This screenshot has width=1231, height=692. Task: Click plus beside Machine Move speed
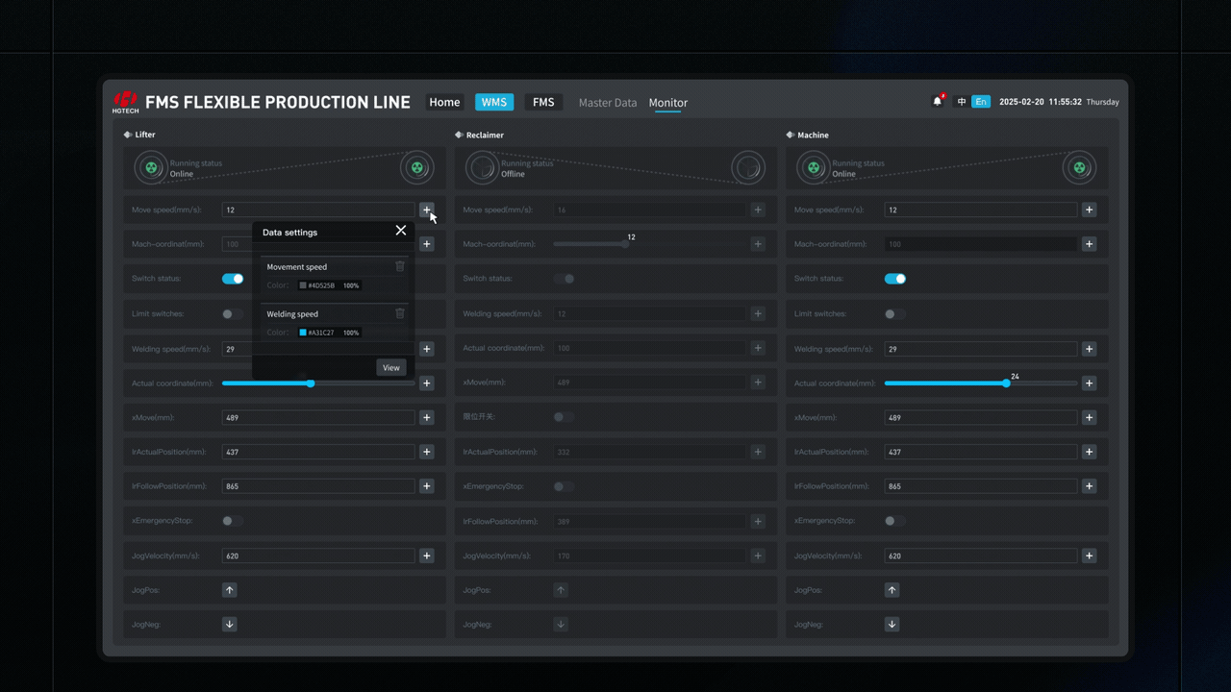(x=1090, y=210)
